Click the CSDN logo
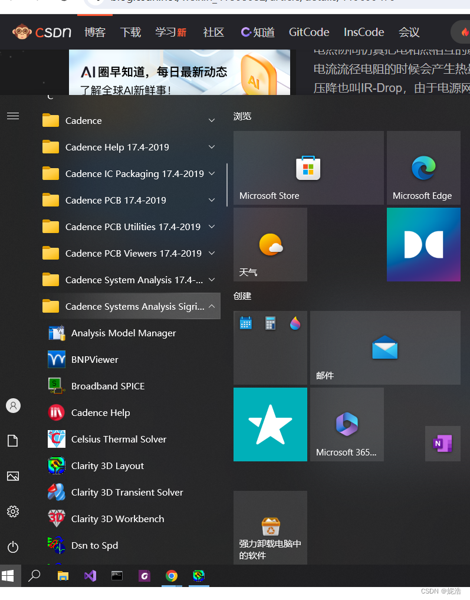470x600 pixels. (42, 32)
